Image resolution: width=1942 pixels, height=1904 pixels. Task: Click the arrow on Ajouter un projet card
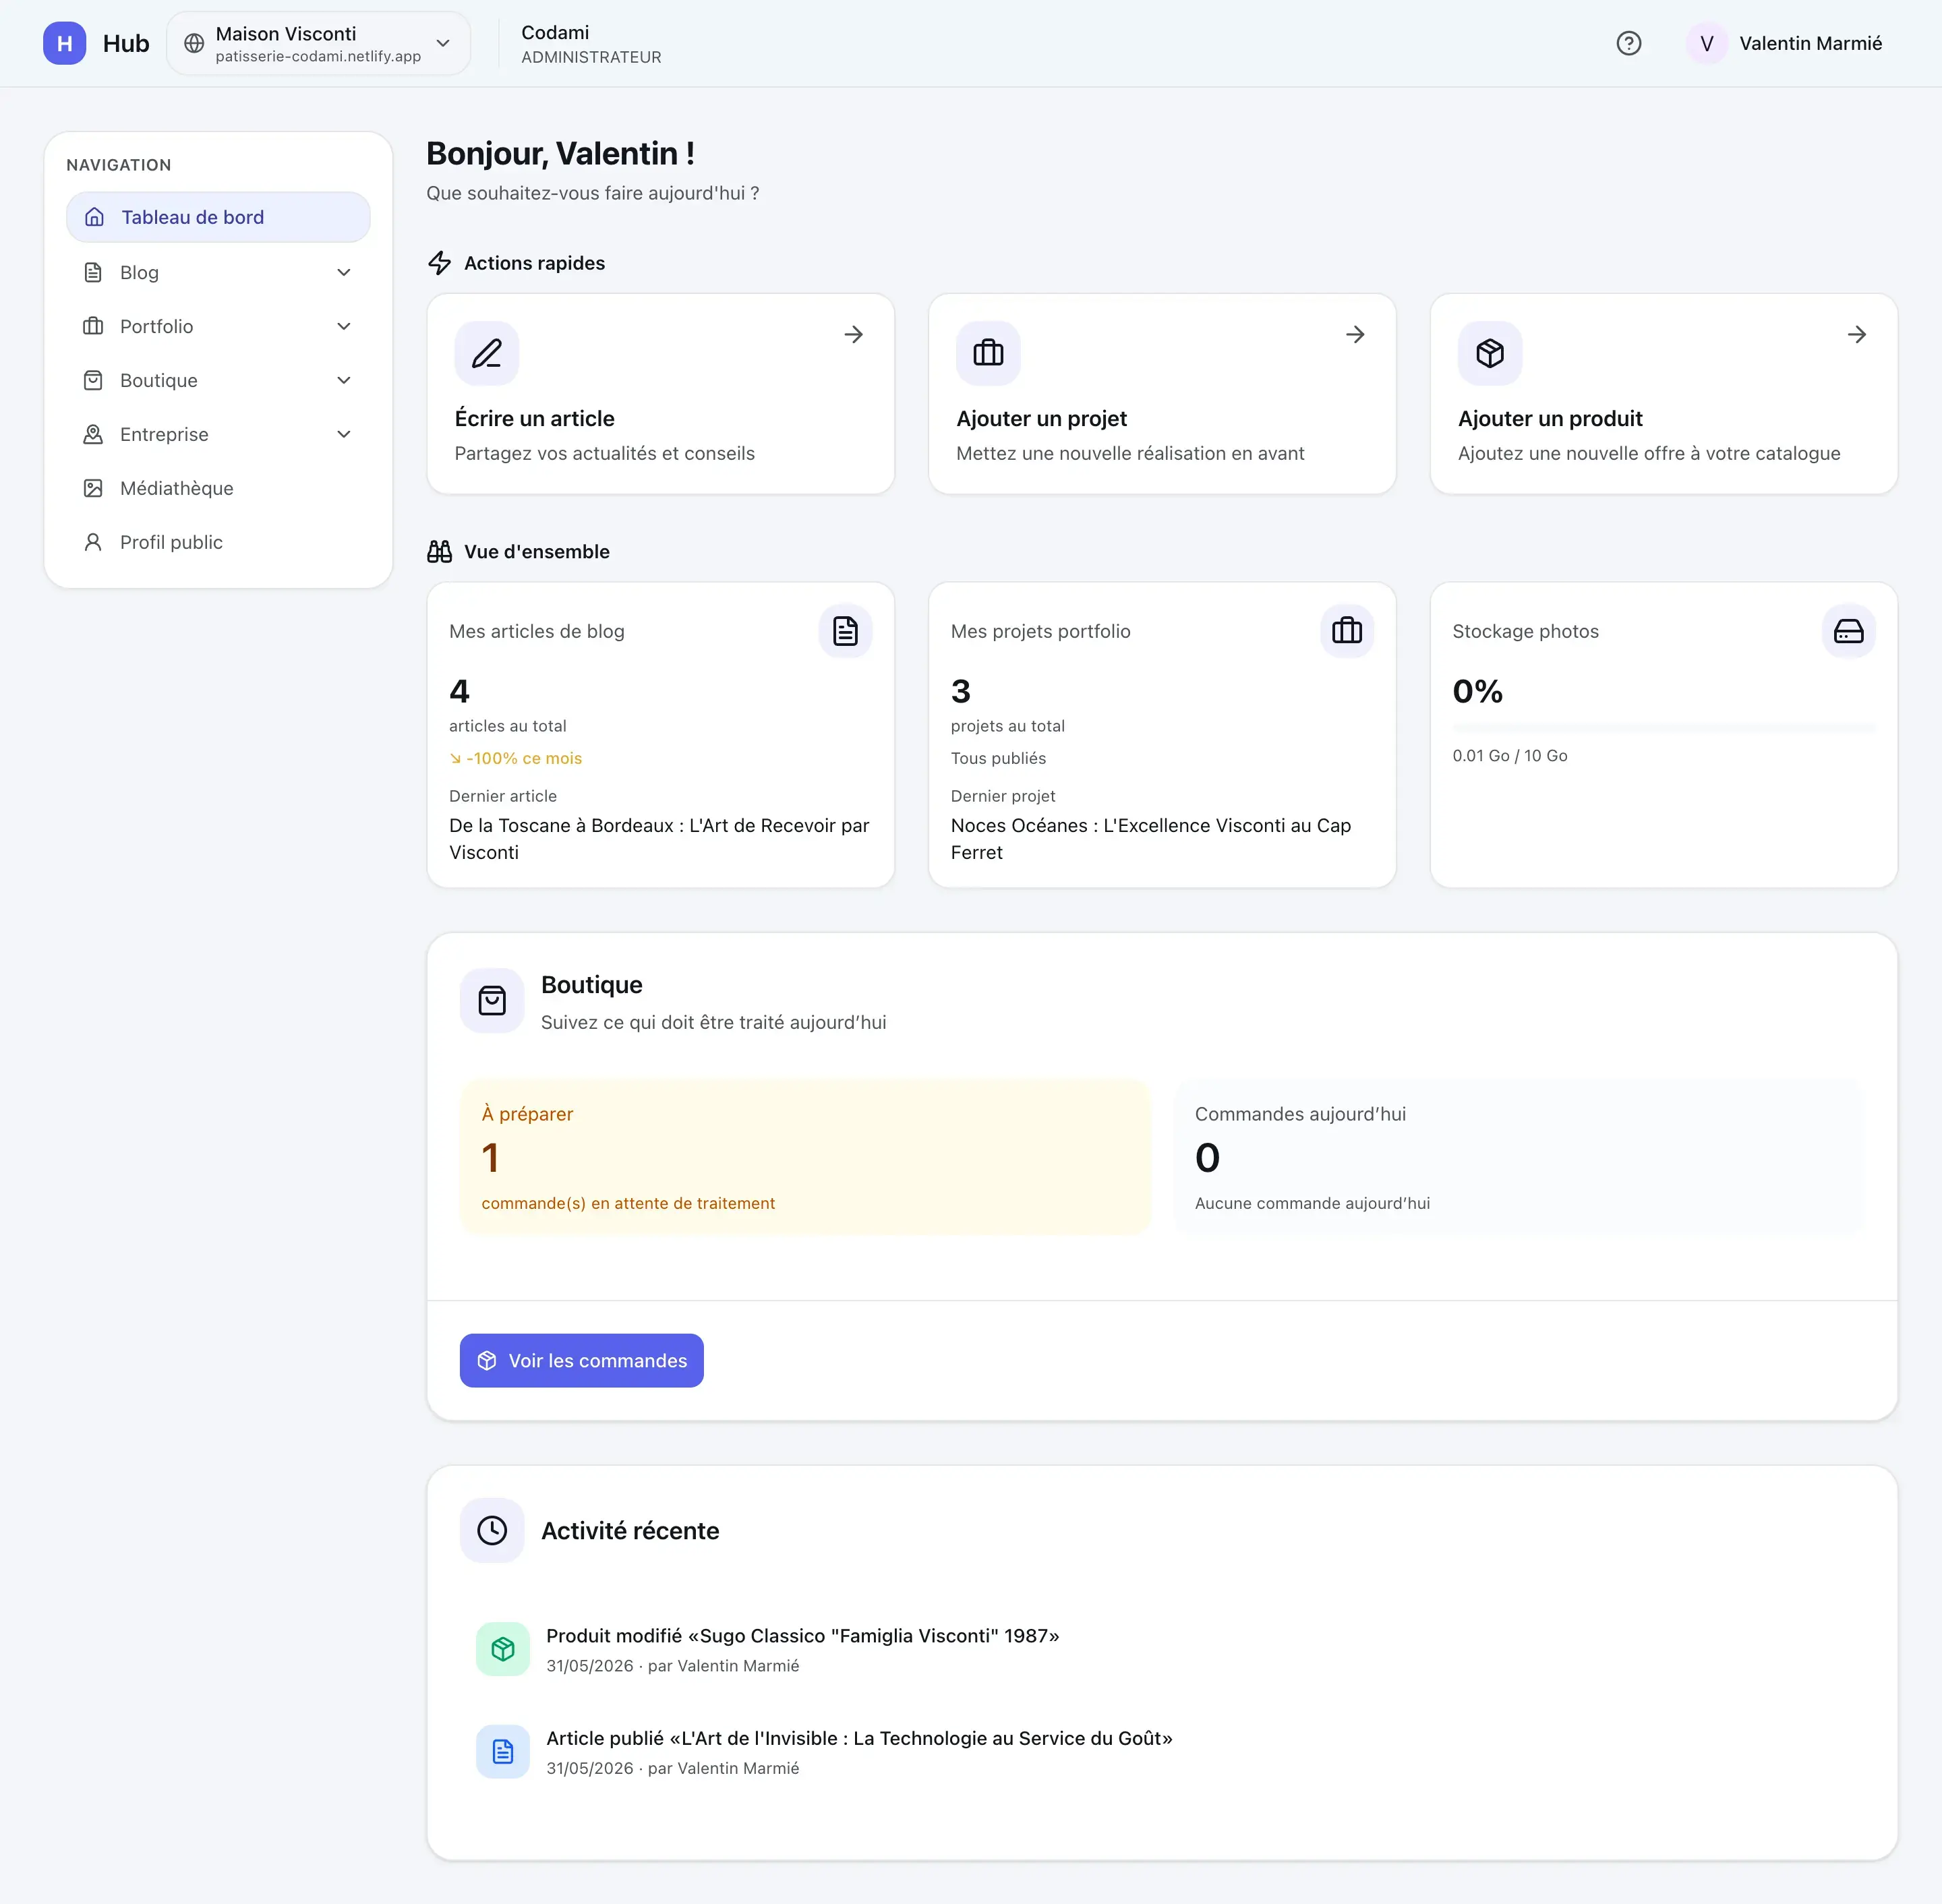pyautogui.click(x=1355, y=334)
